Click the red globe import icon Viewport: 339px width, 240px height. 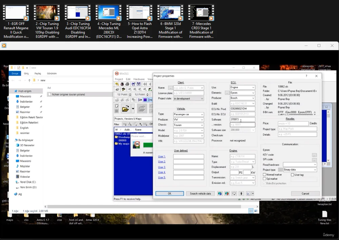tap(227, 193)
